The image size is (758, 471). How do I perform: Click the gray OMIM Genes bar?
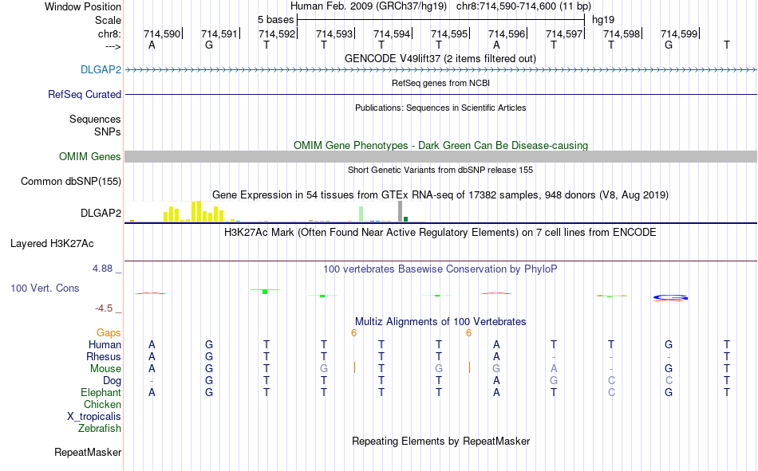click(441, 156)
